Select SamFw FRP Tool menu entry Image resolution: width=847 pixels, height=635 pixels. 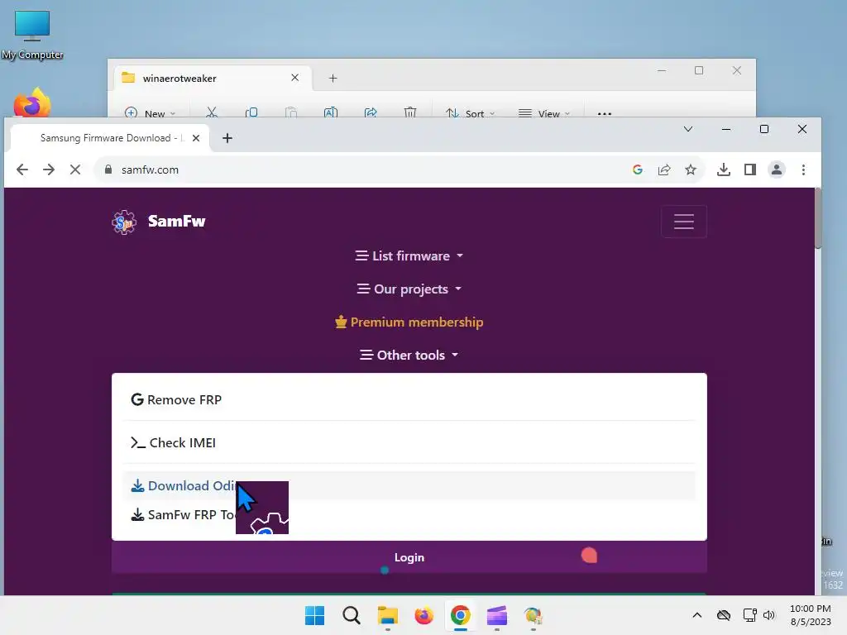[409, 514]
